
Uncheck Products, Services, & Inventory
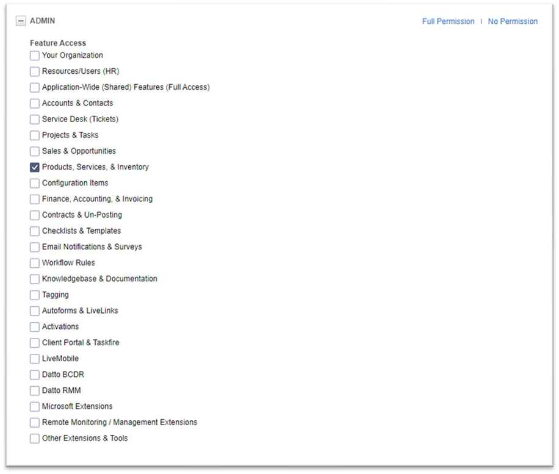[x=34, y=167]
